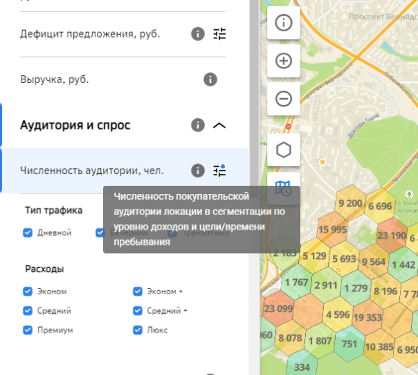This screenshot has width=418, height=375.
Task: Click the Аудитория и спрос heading
Action: pyautogui.click(x=75, y=125)
